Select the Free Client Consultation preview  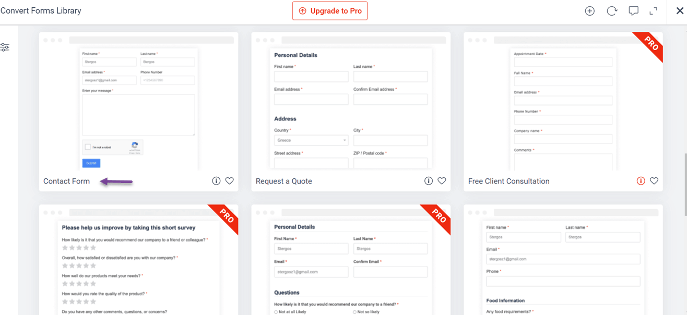pos(563,102)
